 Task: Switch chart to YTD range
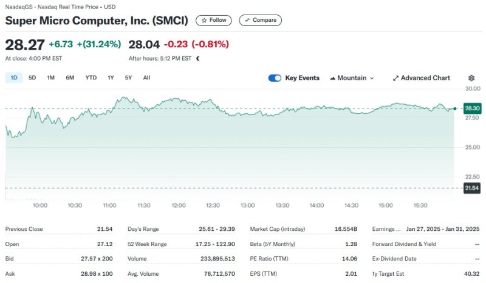[x=91, y=78]
